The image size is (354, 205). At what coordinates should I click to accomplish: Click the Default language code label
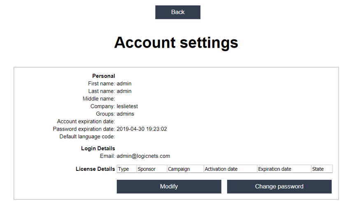click(x=87, y=137)
